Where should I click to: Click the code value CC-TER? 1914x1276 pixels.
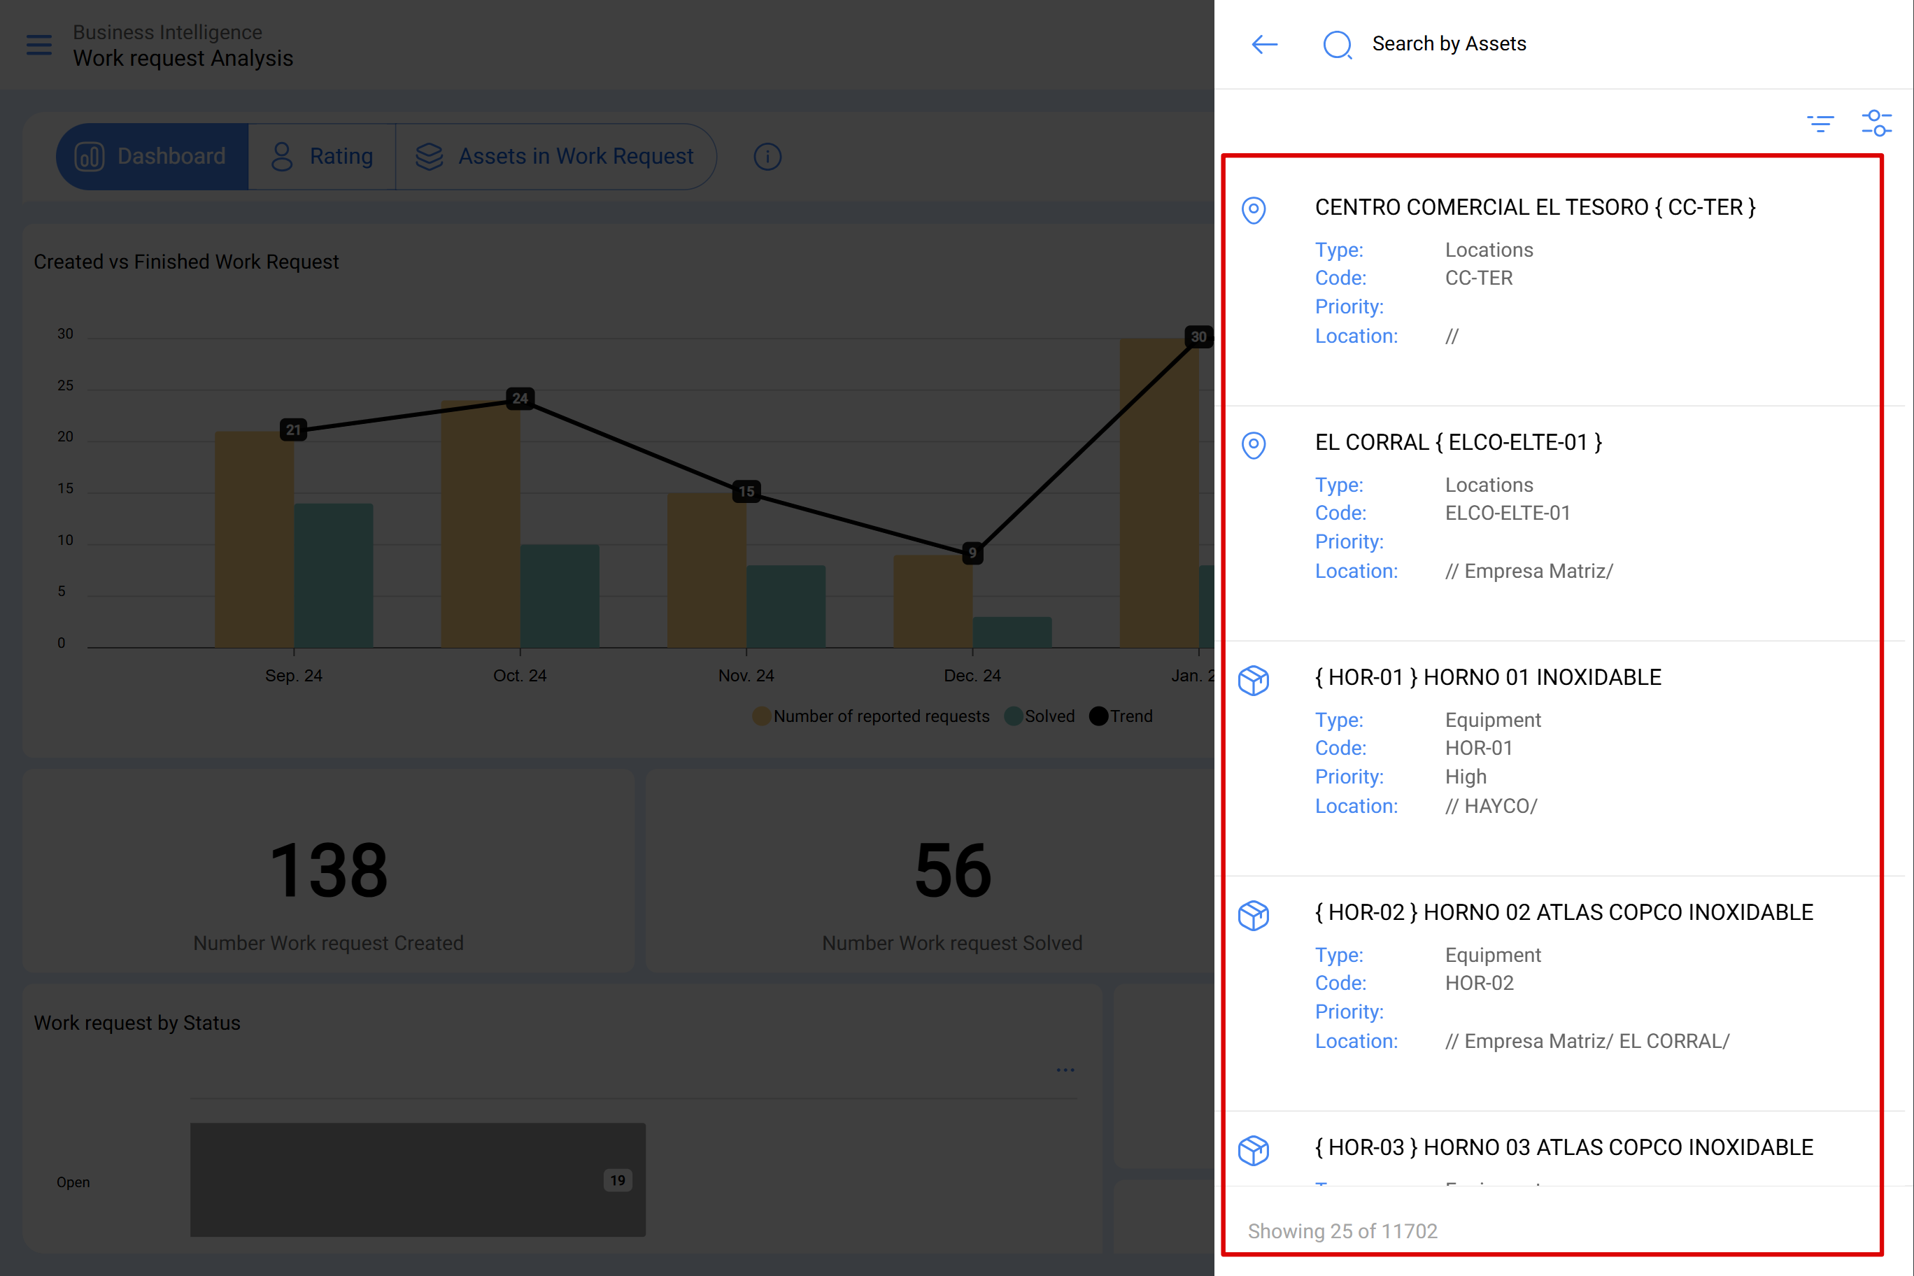pyautogui.click(x=1479, y=278)
